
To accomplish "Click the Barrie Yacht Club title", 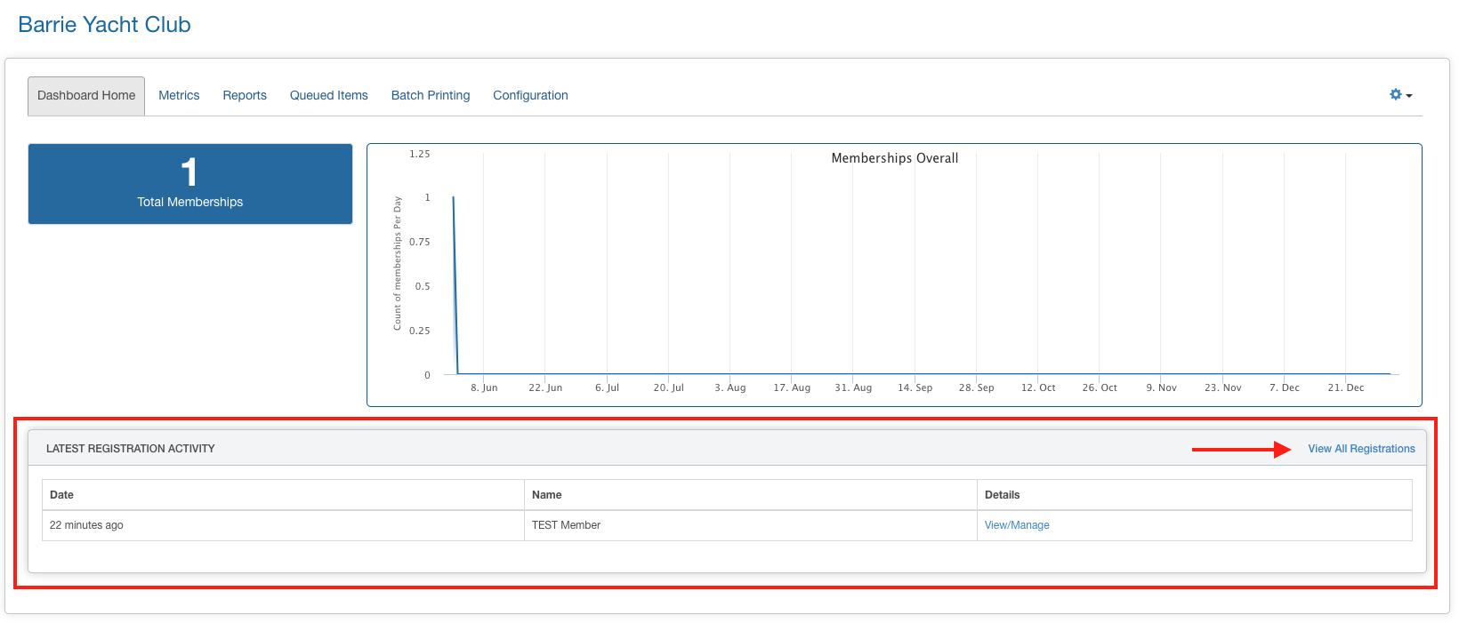I will point(104,25).
